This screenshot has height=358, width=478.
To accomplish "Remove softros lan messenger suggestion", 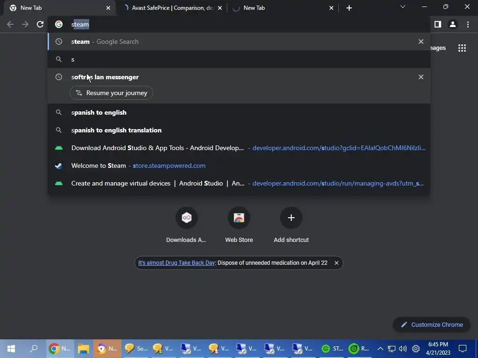I will pyautogui.click(x=421, y=77).
